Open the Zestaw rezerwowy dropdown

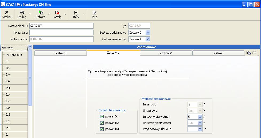(x=148, y=39)
